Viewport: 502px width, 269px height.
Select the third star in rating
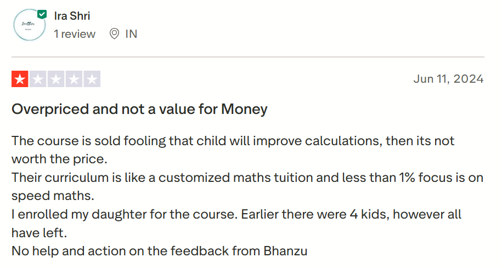click(56, 79)
